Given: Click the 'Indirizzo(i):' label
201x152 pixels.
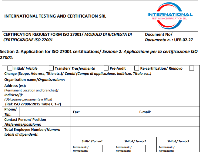Looking at the screenshot, I should (x=14, y=95).
